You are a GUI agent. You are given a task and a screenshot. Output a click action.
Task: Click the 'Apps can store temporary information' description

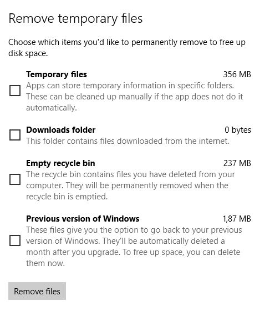point(134,97)
